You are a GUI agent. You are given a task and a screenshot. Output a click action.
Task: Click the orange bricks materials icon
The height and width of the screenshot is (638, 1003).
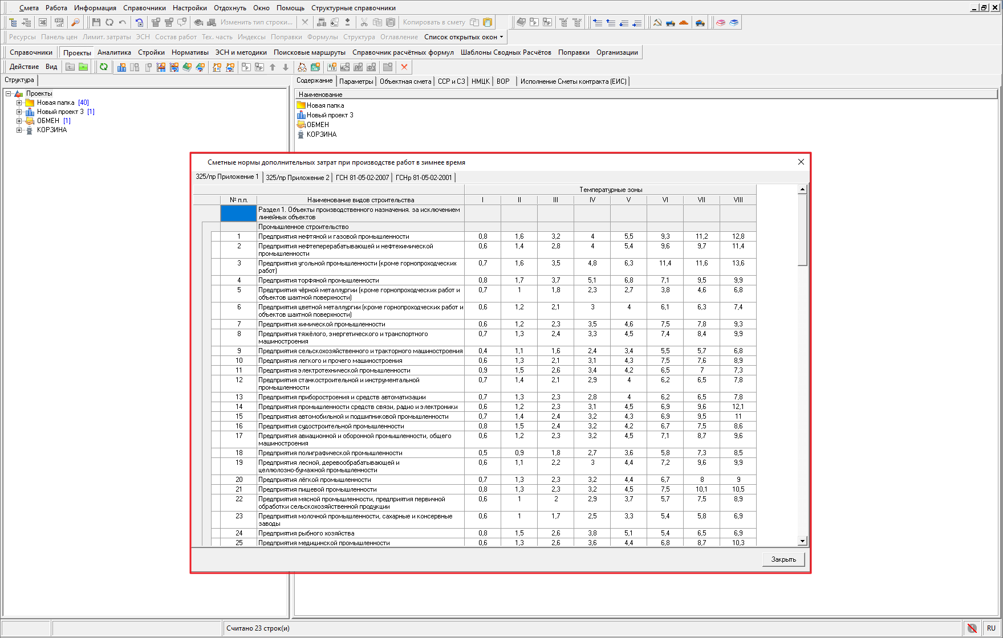(x=684, y=22)
